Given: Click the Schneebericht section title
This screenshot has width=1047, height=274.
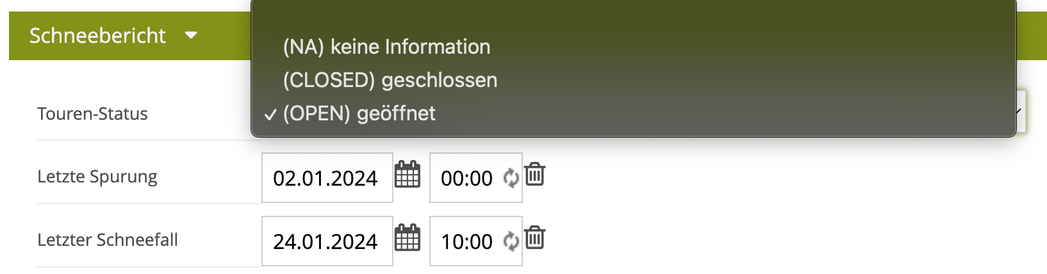Looking at the screenshot, I should [97, 36].
